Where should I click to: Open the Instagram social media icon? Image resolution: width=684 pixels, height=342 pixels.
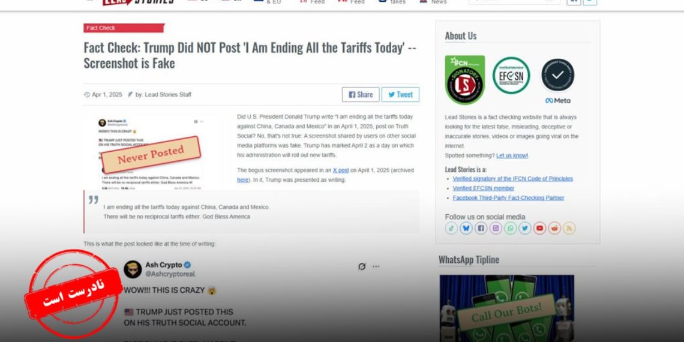496,228
